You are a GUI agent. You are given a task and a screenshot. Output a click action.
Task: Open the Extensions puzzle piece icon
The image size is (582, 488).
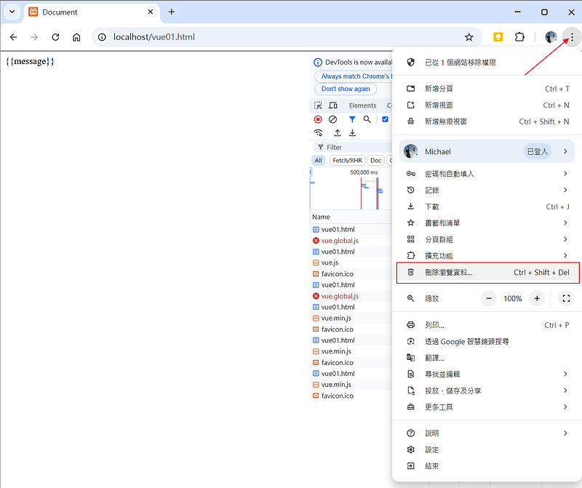point(519,37)
